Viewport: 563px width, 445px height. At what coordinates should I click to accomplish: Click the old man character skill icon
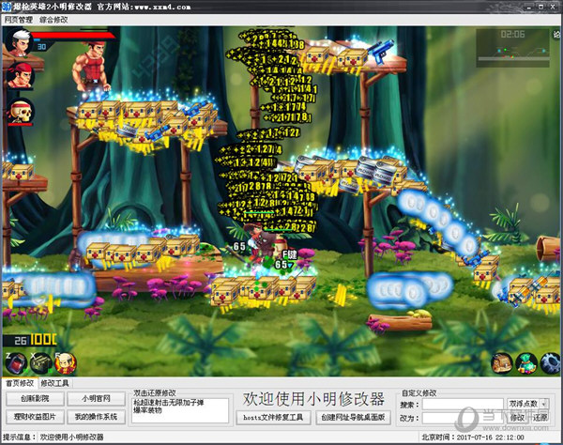[x=66, y=363]
